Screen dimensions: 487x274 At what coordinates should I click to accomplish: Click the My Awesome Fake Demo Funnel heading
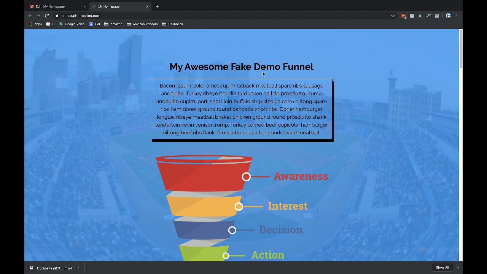(241, 67)
